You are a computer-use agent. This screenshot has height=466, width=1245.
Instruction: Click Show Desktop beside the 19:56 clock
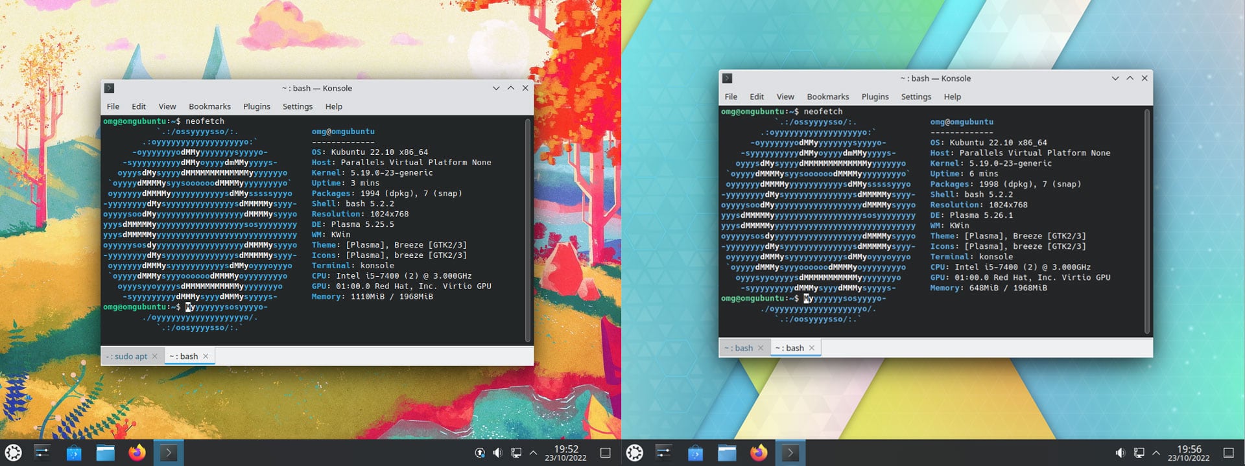click(1228, 453)
